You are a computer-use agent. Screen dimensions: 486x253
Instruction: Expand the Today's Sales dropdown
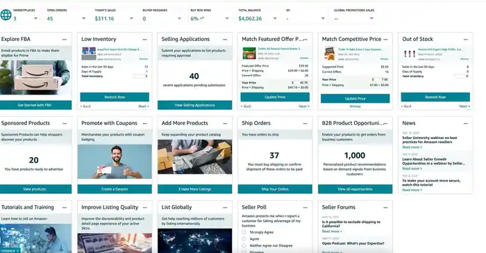[x=131, y=18]
